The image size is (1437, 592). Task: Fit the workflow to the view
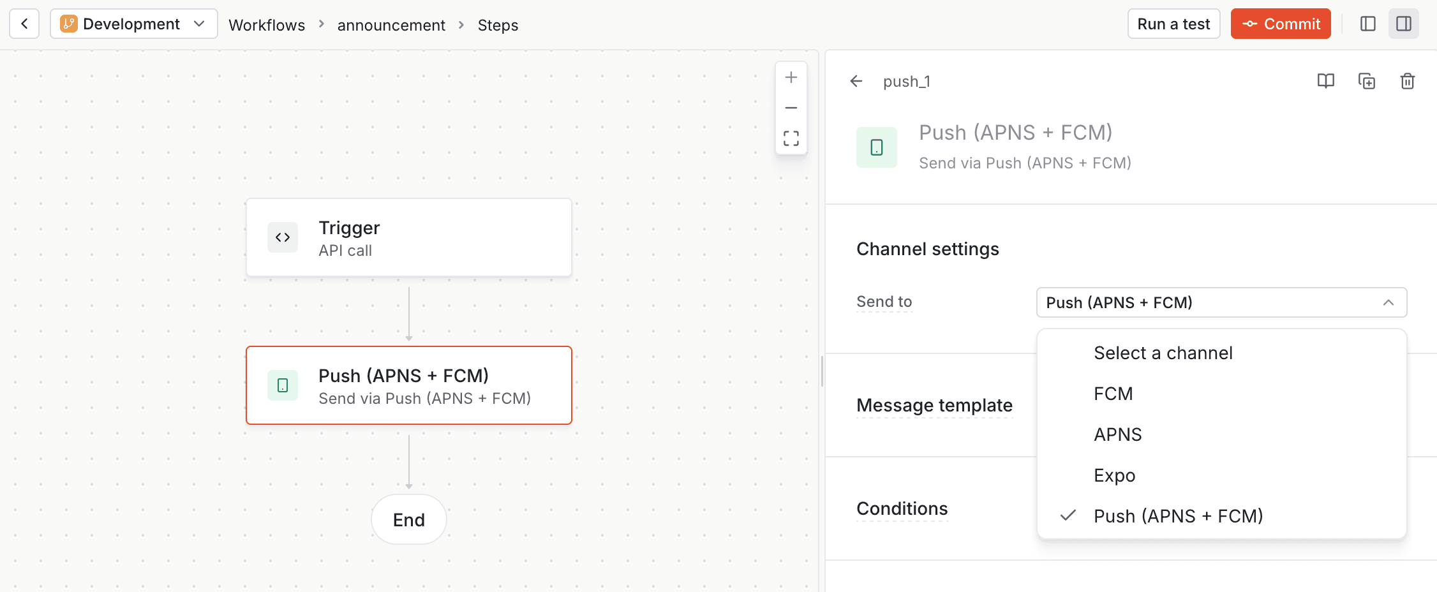[x=791, y=138]
